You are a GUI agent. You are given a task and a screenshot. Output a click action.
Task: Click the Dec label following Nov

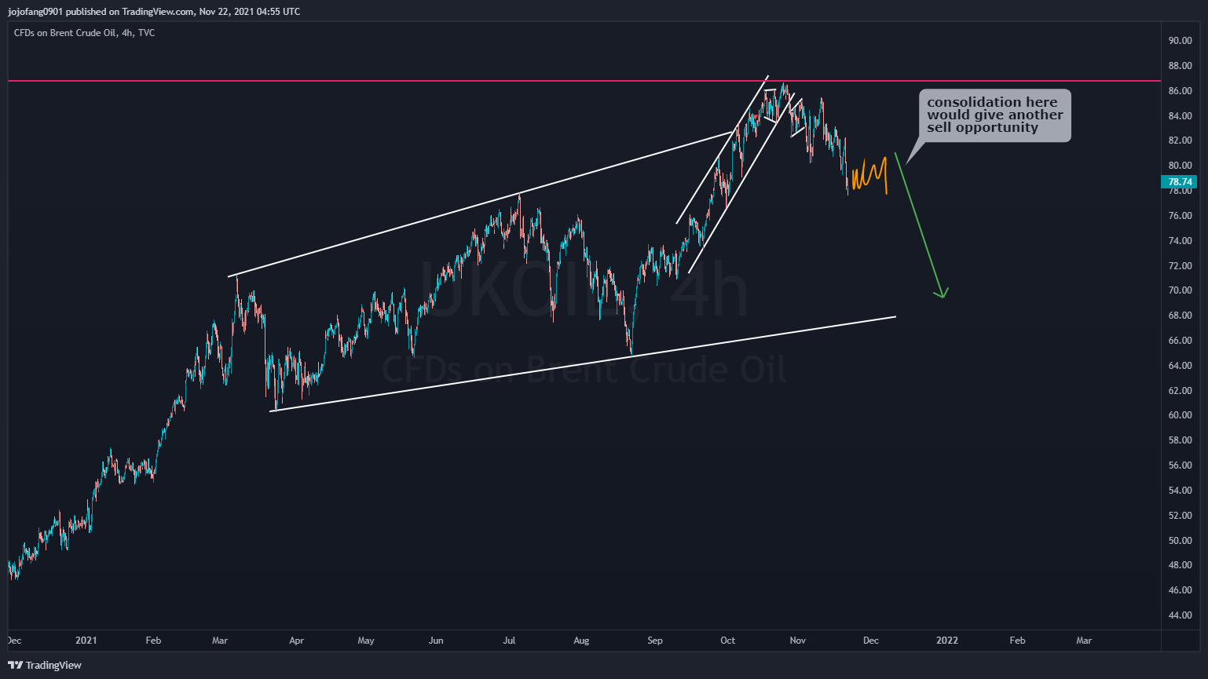(871, 641)
